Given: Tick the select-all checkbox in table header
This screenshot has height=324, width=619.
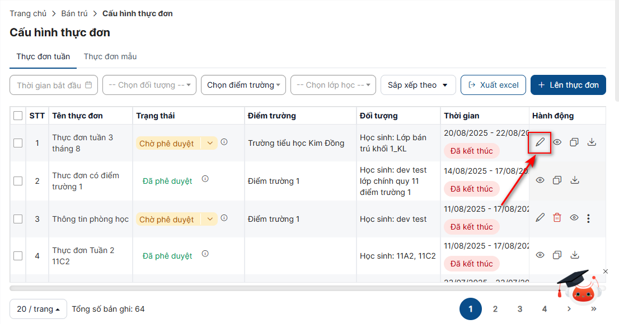Looking at the screenshot, I should point(18,116).
